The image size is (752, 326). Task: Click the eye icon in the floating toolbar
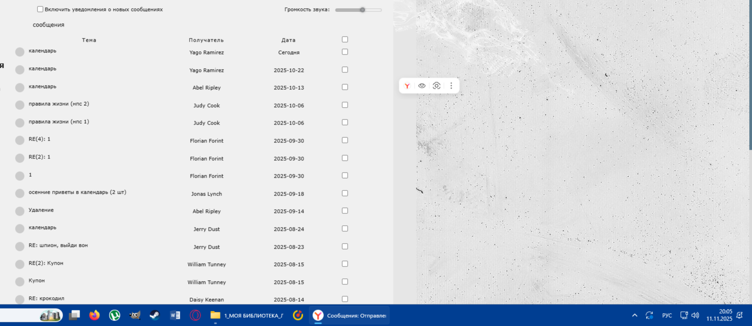(422, 86)
